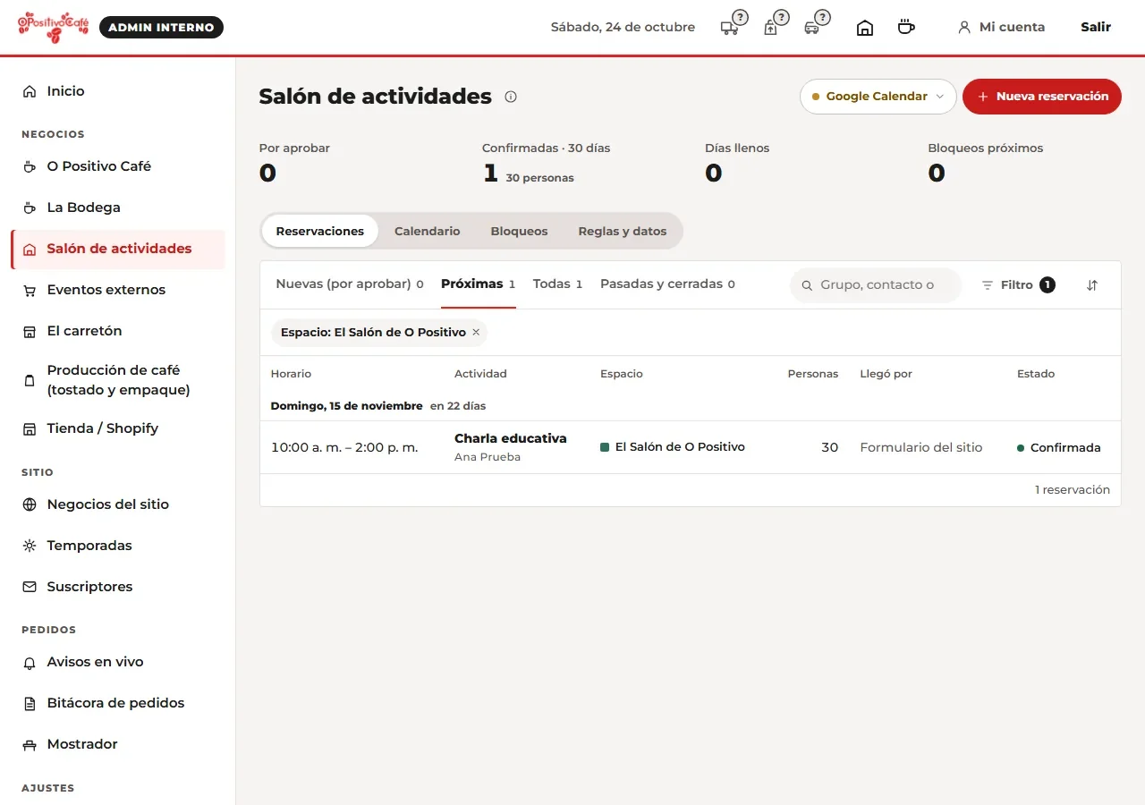Click Salir to log out
The width and height of the screenshot is (1145, 805).
pos(1095,27)
